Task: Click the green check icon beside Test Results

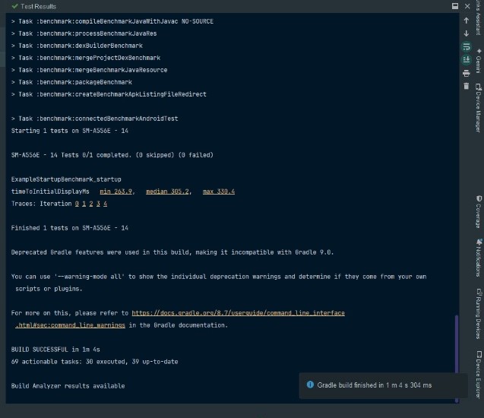Action: pyautogui.click(x=14, y=6)
